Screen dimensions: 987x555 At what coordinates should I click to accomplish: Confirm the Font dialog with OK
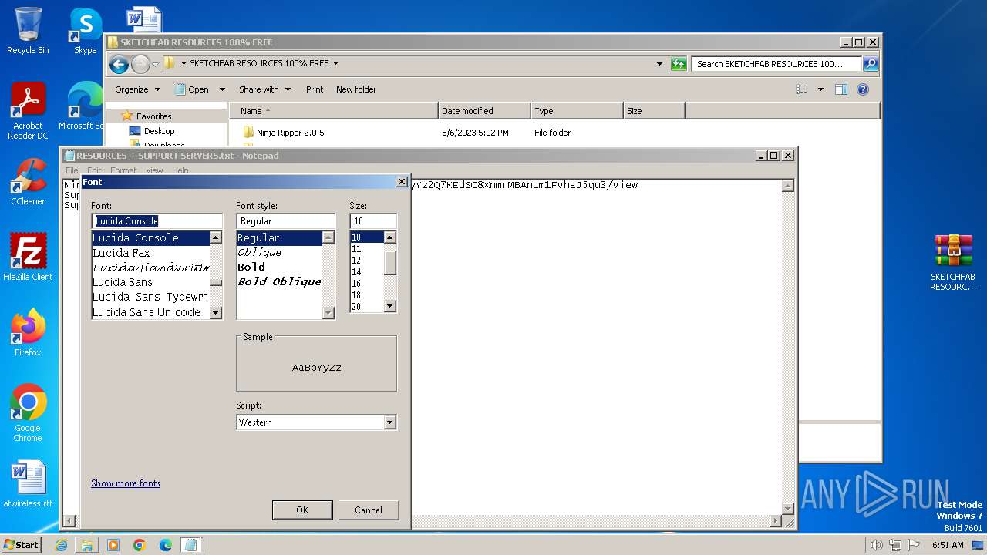point(302,510)
